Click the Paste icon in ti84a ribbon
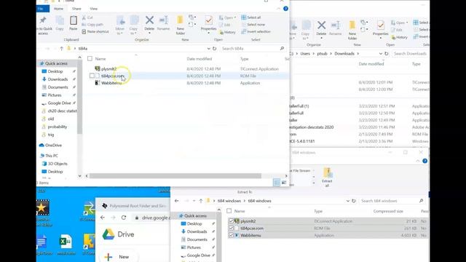The image size is (466, 262). coord(73,21)
